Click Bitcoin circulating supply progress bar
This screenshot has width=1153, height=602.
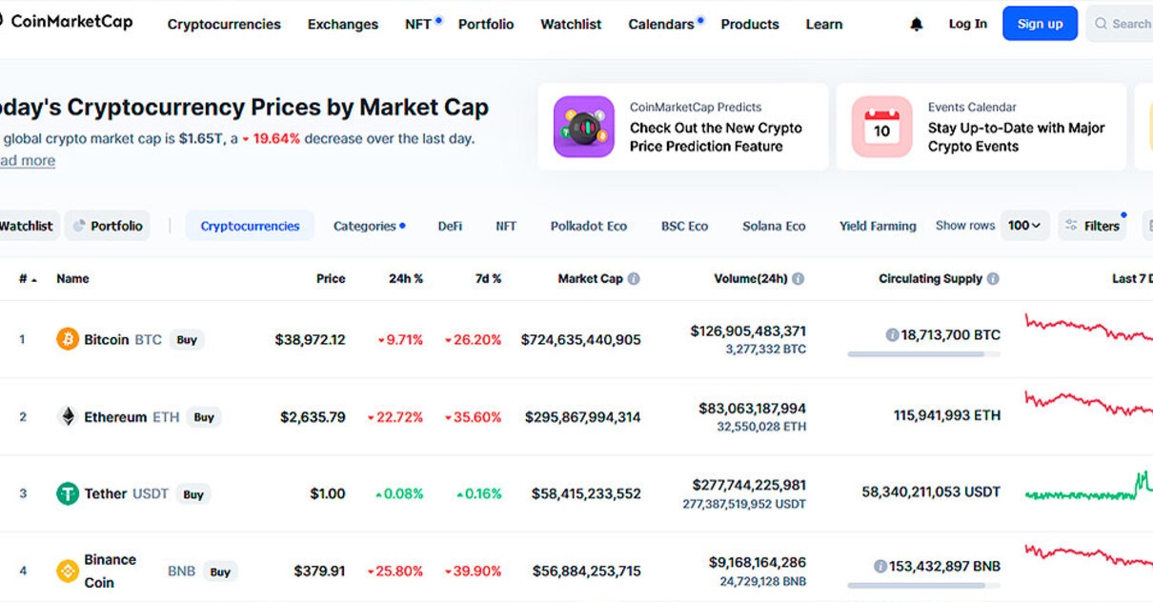pyautogui.click(x=922, y=354)
